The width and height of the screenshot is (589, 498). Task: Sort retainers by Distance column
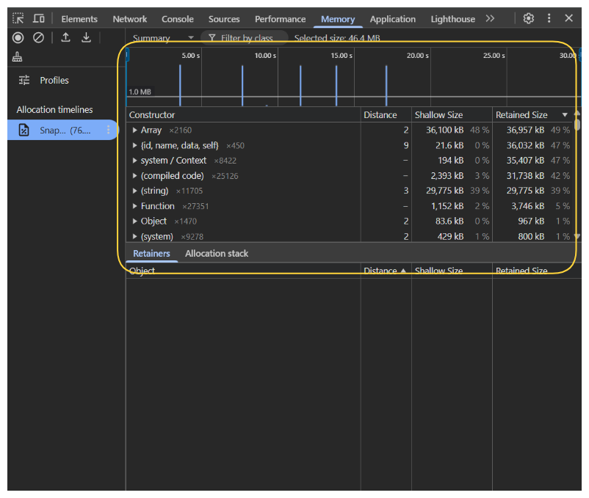point(386,271)
